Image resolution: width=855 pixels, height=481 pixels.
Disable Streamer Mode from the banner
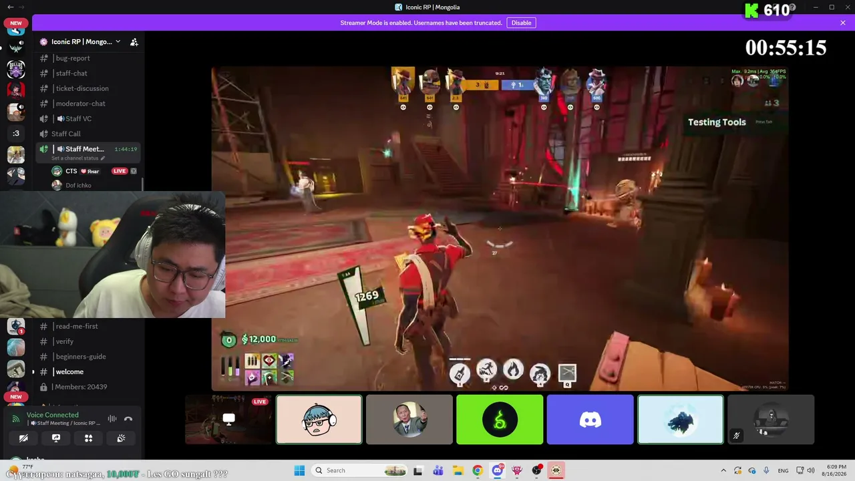[522, 23]
